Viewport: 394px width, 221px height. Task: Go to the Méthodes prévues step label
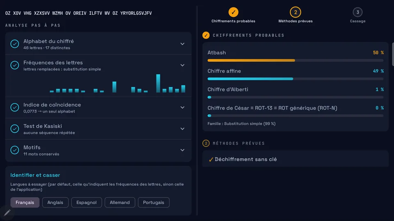tap(295, 21)
